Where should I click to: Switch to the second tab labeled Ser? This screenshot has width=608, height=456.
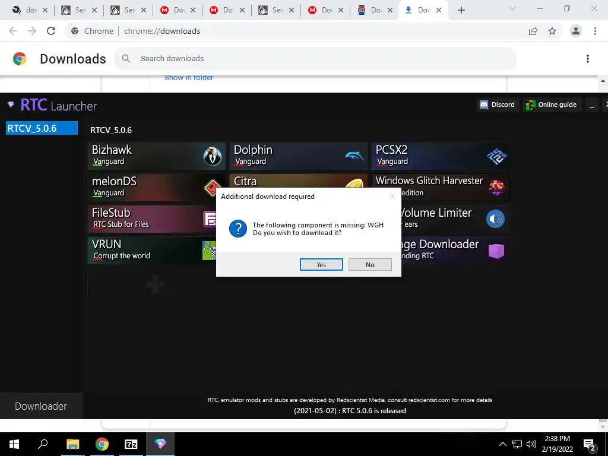click(78, 10)
